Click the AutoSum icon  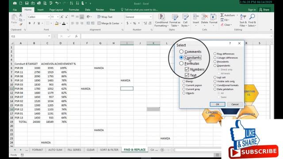point(222,15)
